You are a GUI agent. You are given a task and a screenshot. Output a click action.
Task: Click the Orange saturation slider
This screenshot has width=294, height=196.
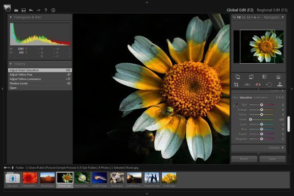pyautogui.click(x=261, y=110)
